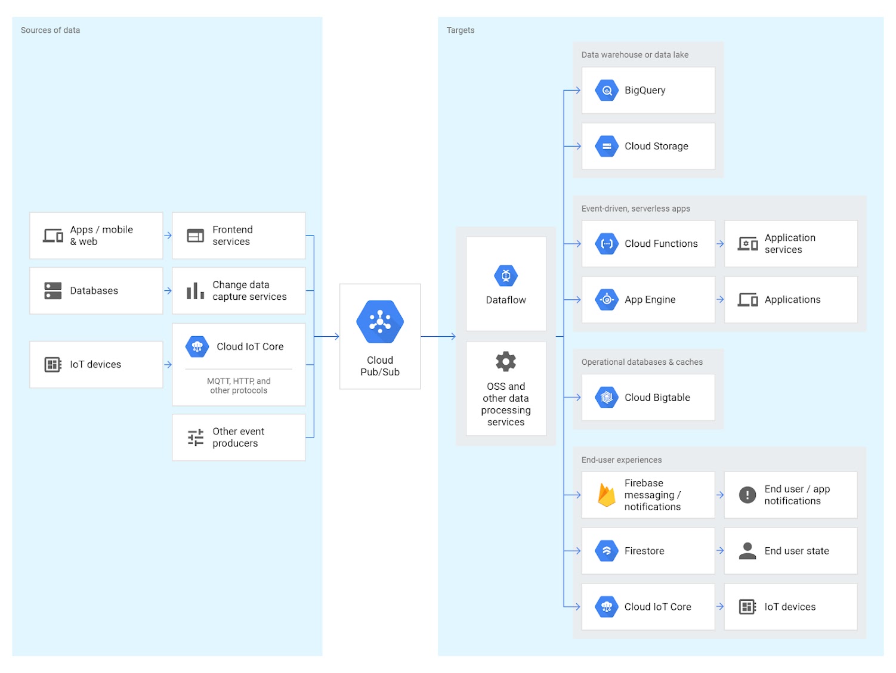The height and width of the screenshot is (673, 896).
Task: Select the 'Data warehouse or data lake' group label
Action: pos(635,55)
